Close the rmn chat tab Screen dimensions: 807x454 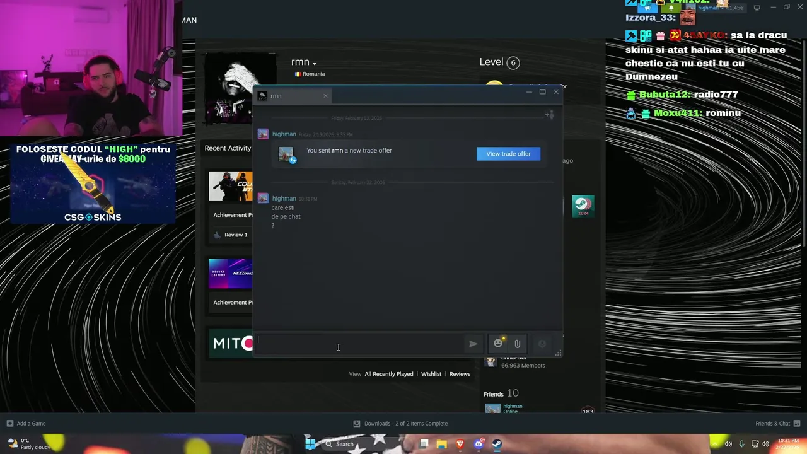[325, 96]
